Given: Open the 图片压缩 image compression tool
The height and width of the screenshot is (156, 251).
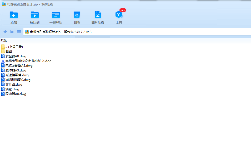Looking at the screenshot, I should click(x=98, y=14).
